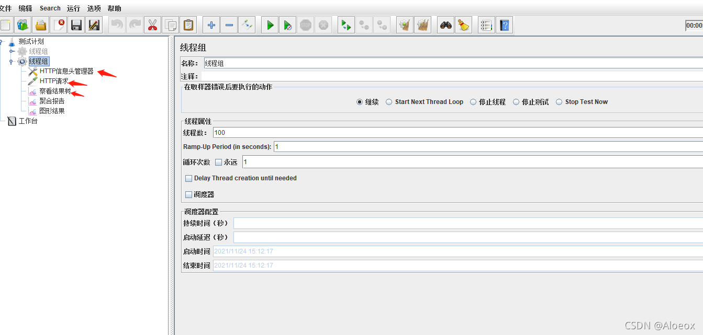Select the 继续 radio button
Screen dimensions: 703x335
coord(360,102)
